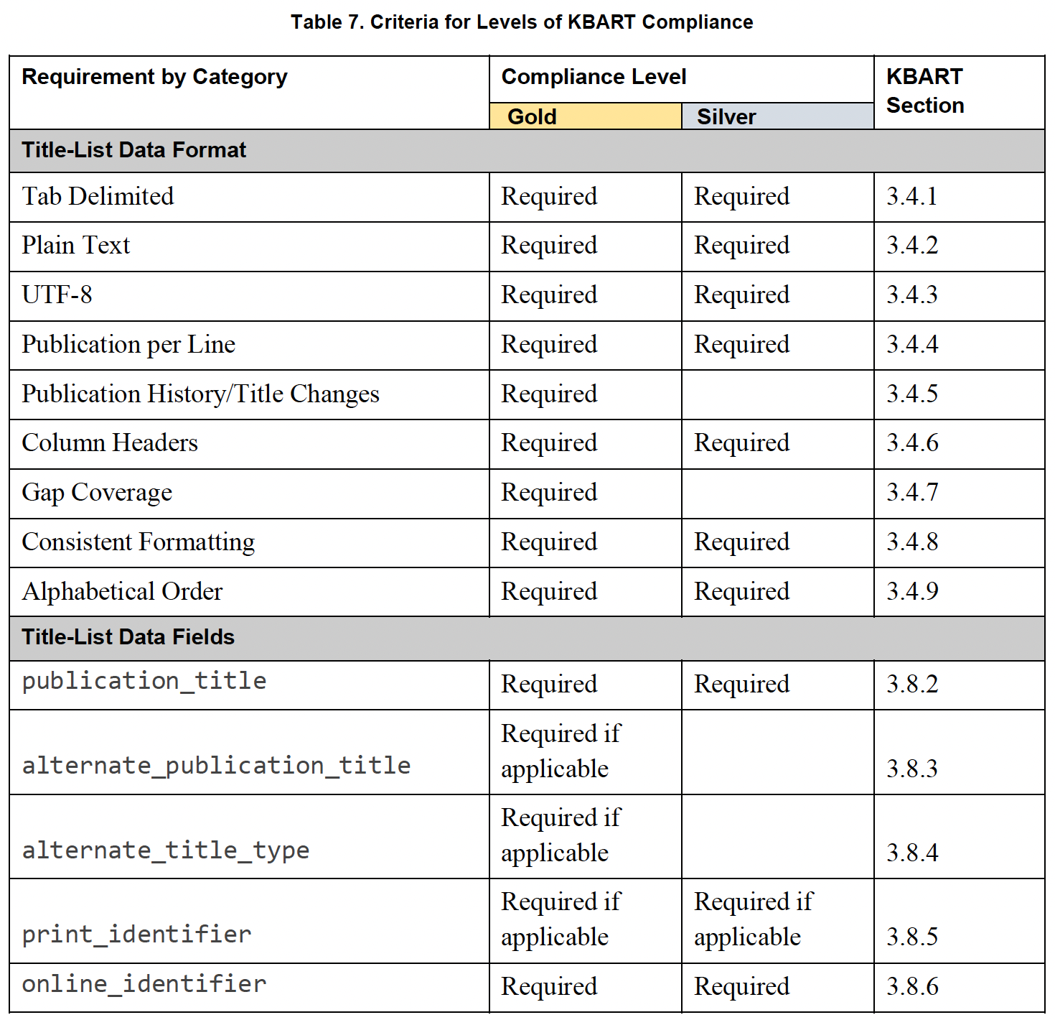Select Gold 'Required if applicable' for print_identifier
Viewport: 1055px width, 1020px height.
[x=561, y=919]
